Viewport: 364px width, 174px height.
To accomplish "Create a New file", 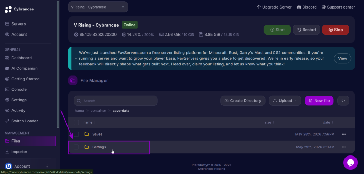I will [x=319, y=101].
